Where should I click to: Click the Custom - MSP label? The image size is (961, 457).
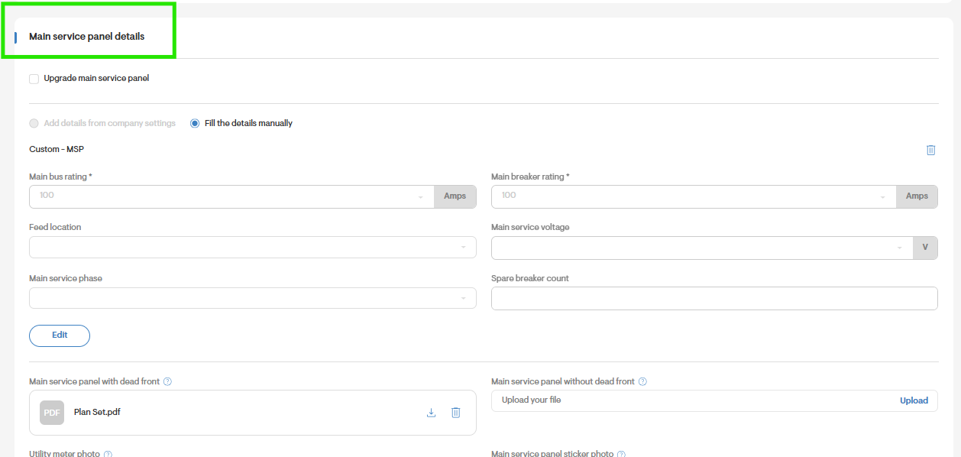(57, 149)
